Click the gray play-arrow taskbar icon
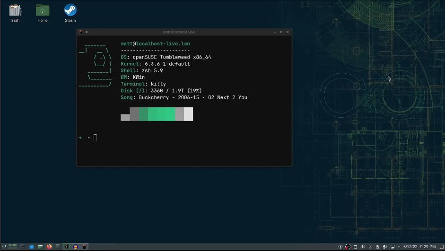This screenshot has width=445, height=251. pyautogui.click(x=58, y=246)
